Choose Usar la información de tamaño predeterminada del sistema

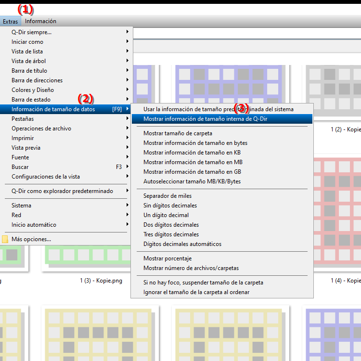point(222,109)
